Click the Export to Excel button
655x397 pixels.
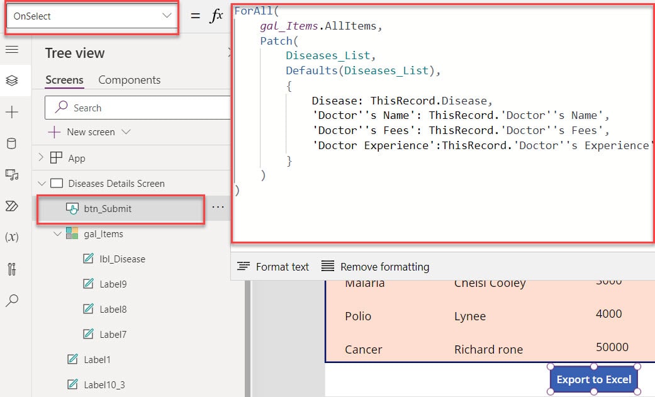pyautogui.click(x=593, y=379)
